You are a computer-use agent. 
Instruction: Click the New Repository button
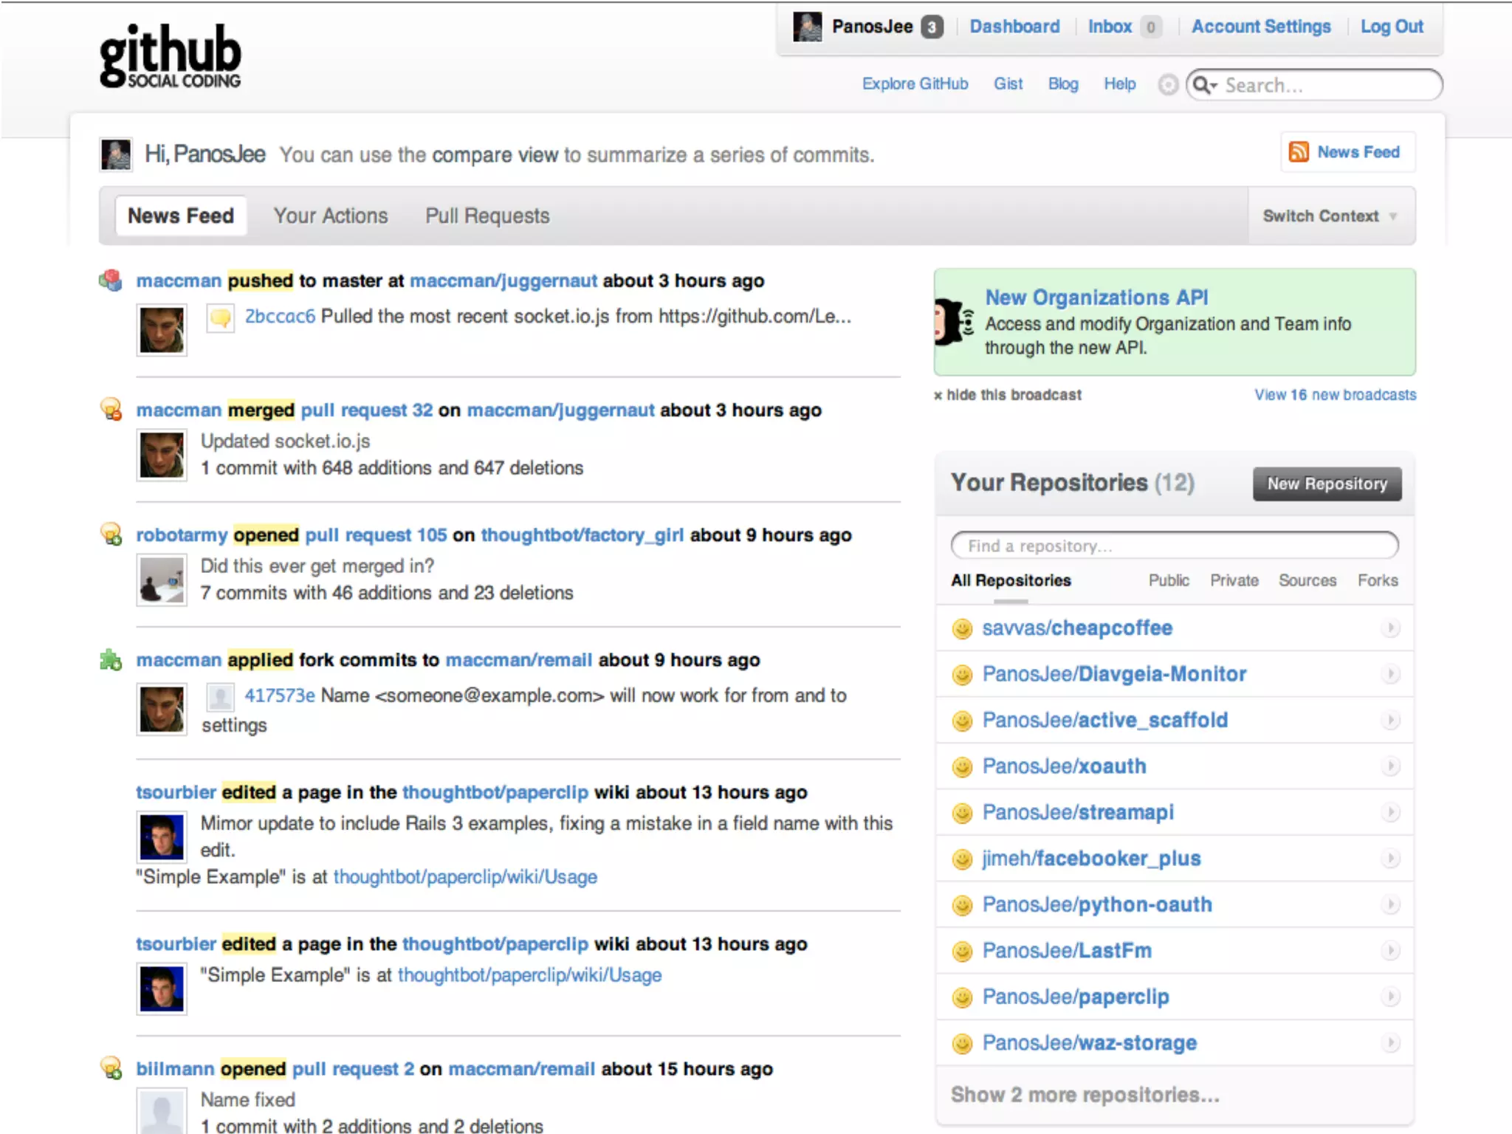pyautogui.click(x=1326, y=484)
